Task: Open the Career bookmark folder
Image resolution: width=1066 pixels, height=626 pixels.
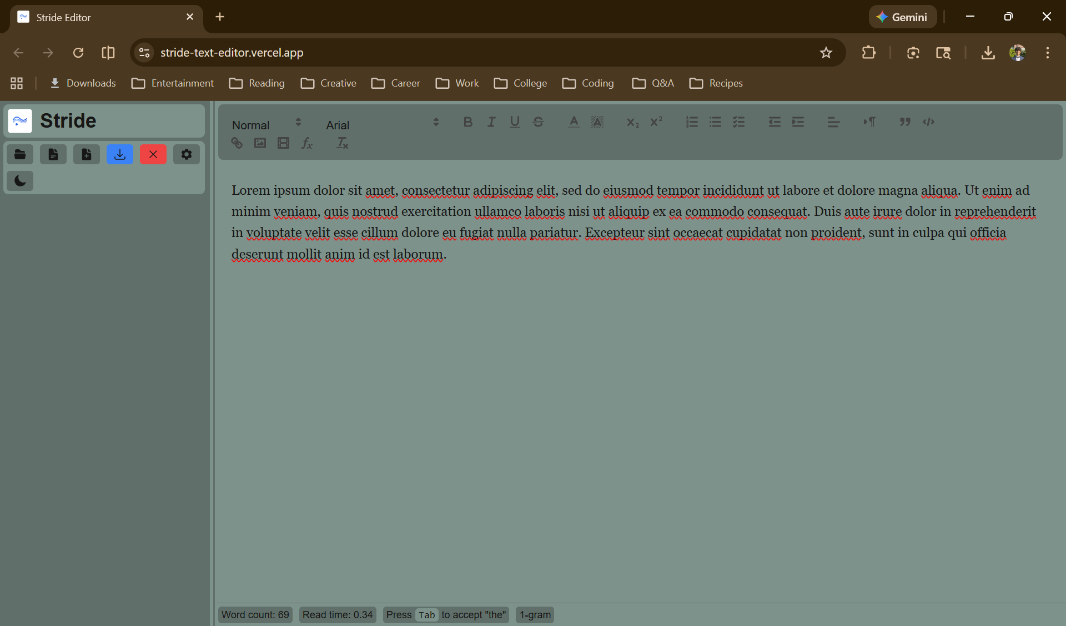Action: click(x=396, y=83)
